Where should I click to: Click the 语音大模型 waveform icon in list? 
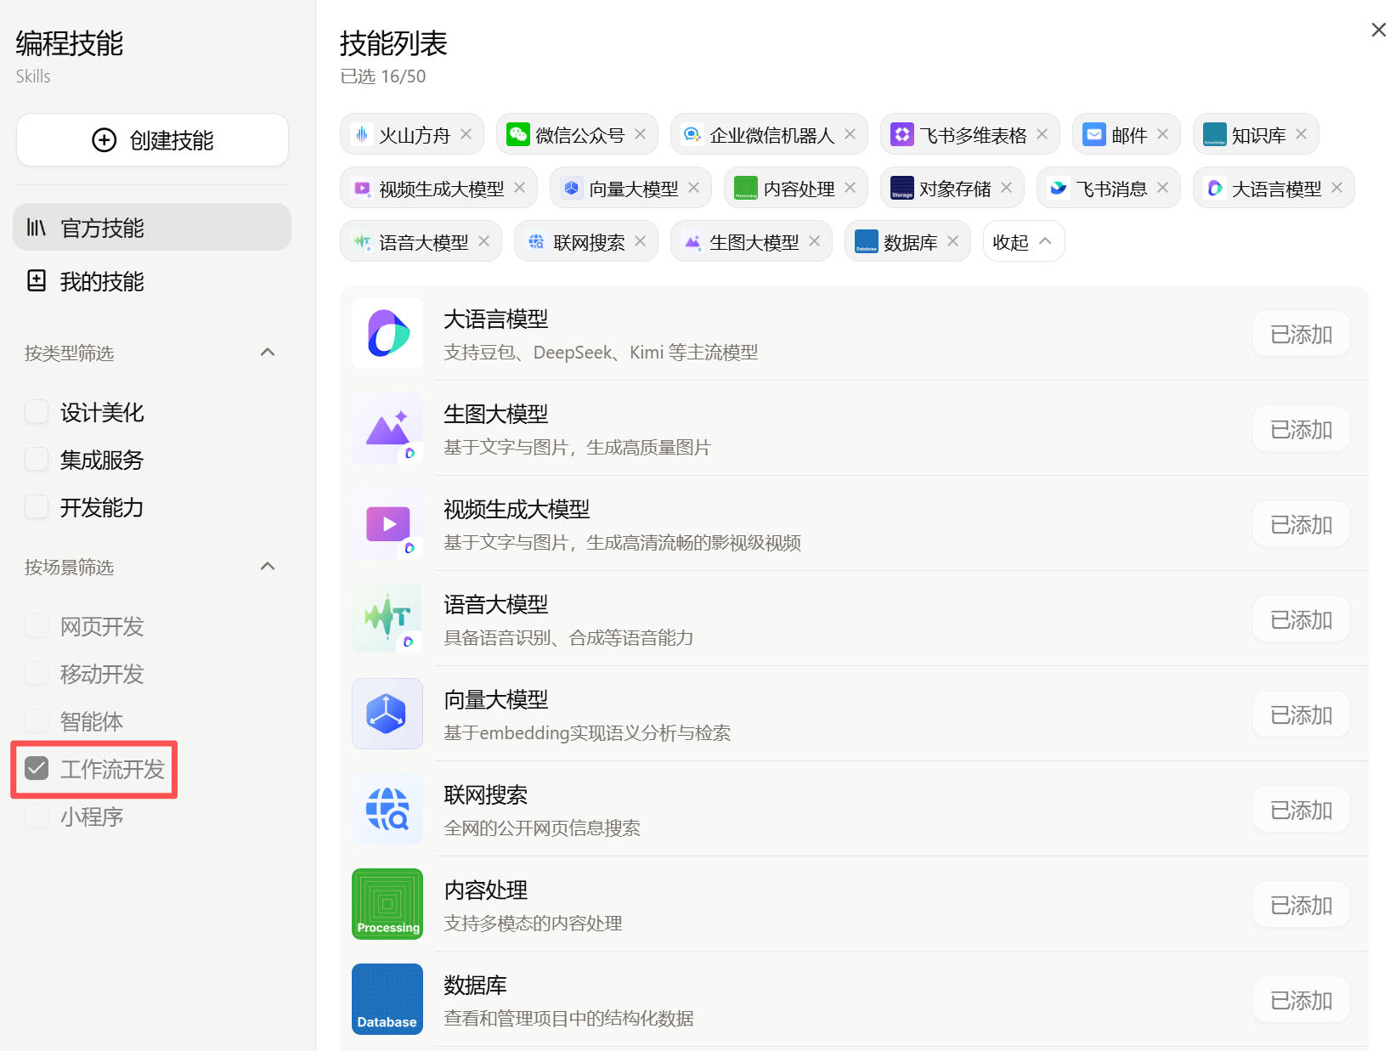(387, 619)
